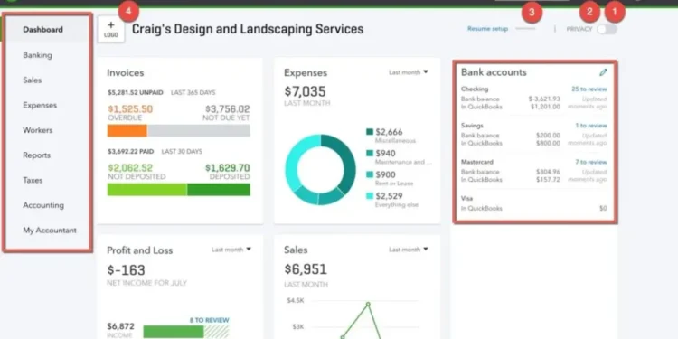This screenshot has width=678, height=339.
Task: Click the $2,062.52 not deposited amount
Action: click(130, 168)
